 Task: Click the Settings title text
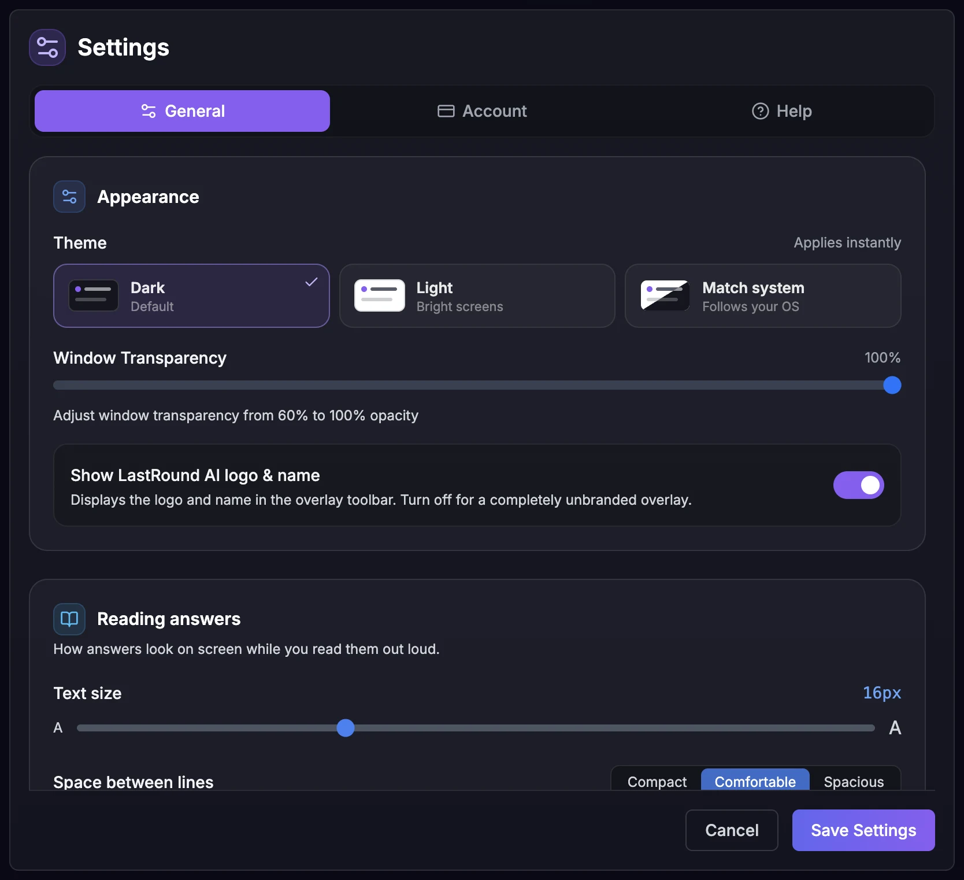point(124,47)
